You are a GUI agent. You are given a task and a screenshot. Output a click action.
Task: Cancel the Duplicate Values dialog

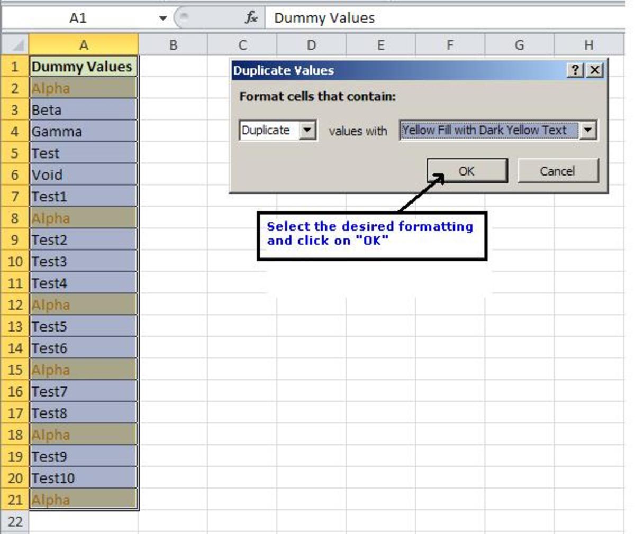coord(558,171)
